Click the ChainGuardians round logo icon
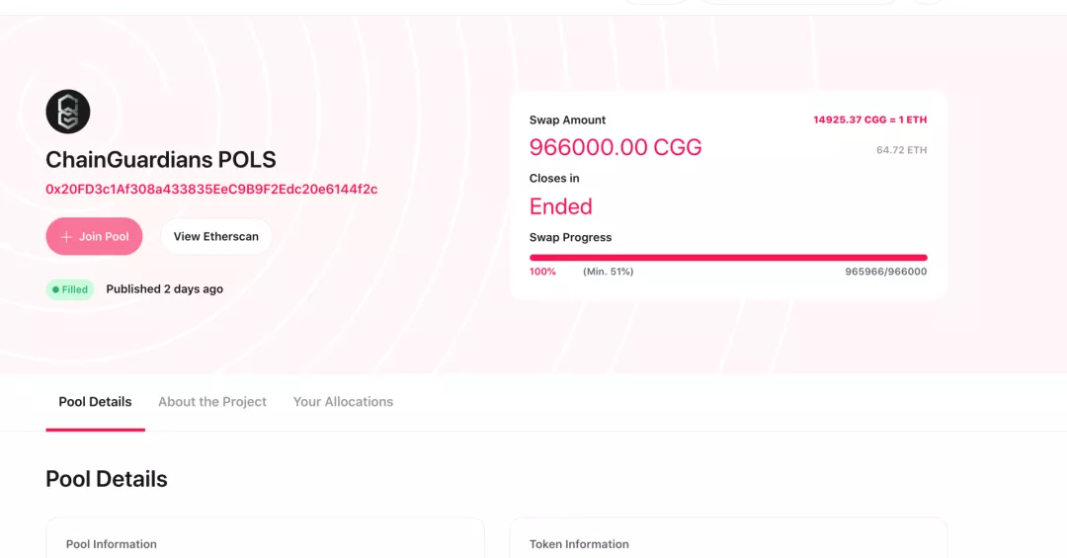 [x=68, y=112]
